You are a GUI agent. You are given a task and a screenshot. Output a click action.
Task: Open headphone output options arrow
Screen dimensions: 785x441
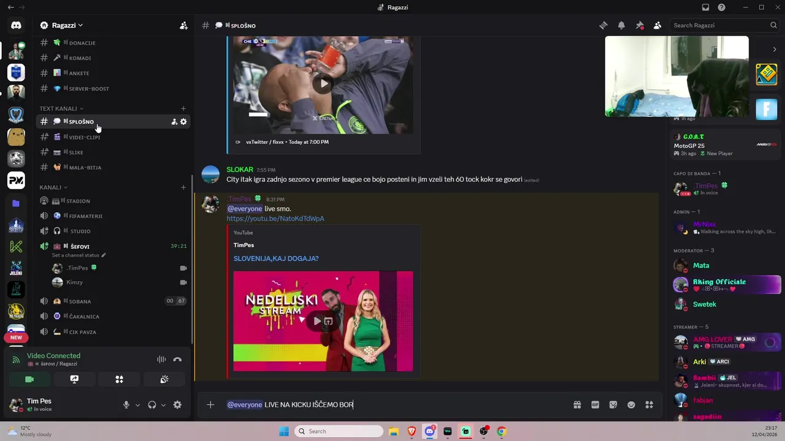pyautogui.click(x=163, y=405)
